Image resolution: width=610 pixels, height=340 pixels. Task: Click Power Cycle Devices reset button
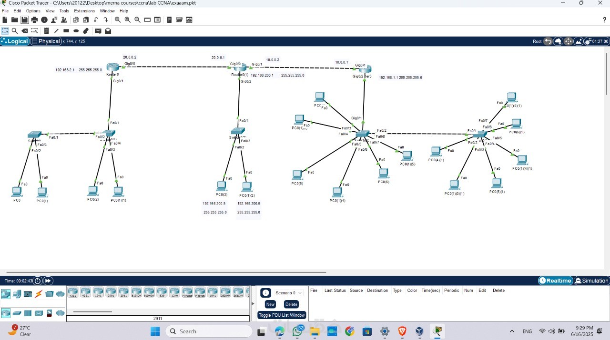click(38, 281)
